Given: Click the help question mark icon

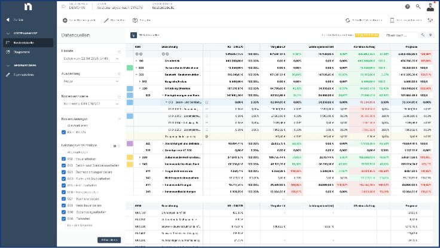Looking at the screenshot, I should (x=407, y=7).
